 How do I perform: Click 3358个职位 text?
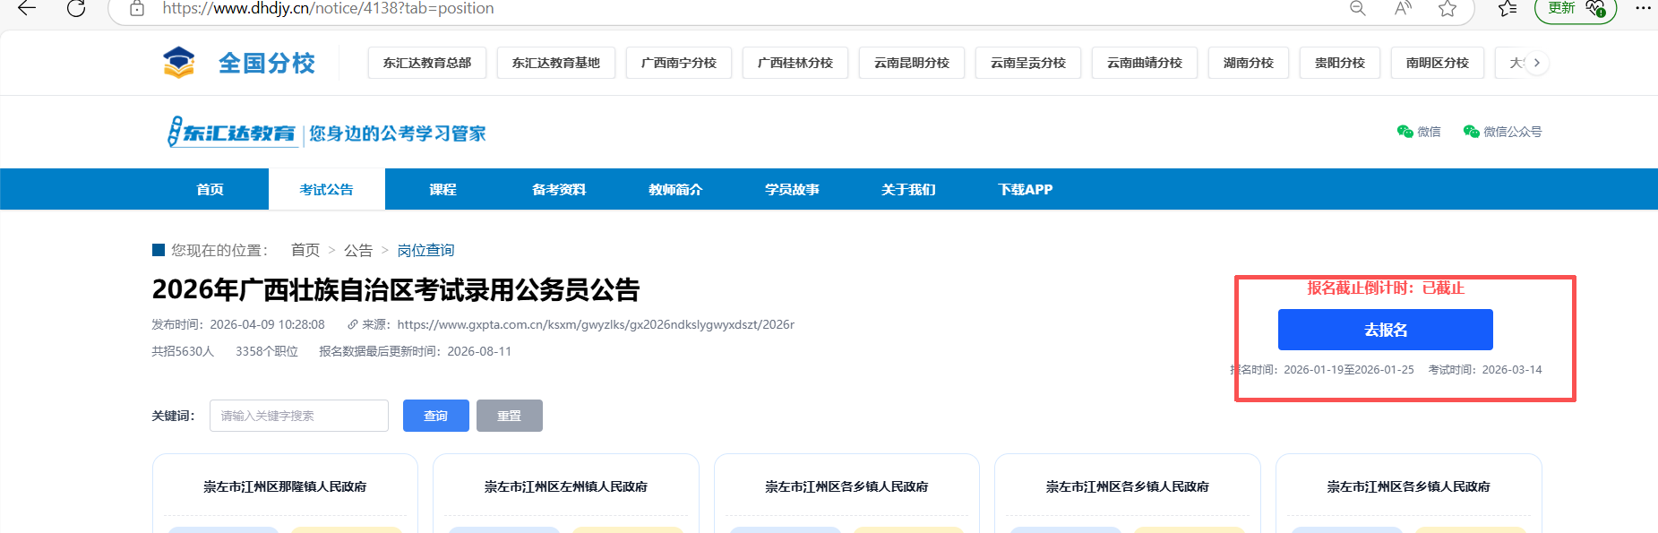[x=267, y=351]
